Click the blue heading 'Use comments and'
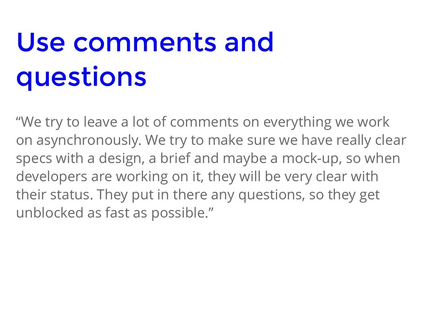Image resolution: width=447 pixels, height=326 pixels. coord(145,42)
